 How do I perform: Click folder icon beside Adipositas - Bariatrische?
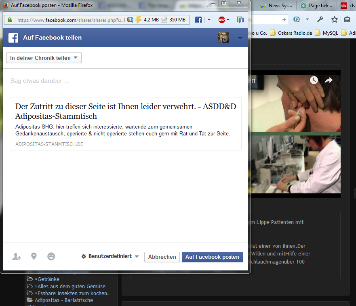pyautogui.click(x=30, y=300)
